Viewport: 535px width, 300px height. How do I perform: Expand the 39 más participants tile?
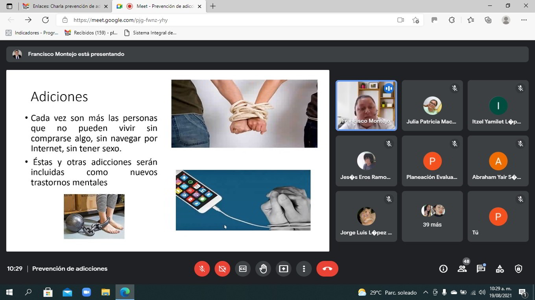click(x=432, y=216)
